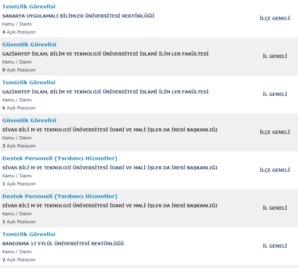Open Temizlik Görevlisi listing for Bandırma university

29,234
